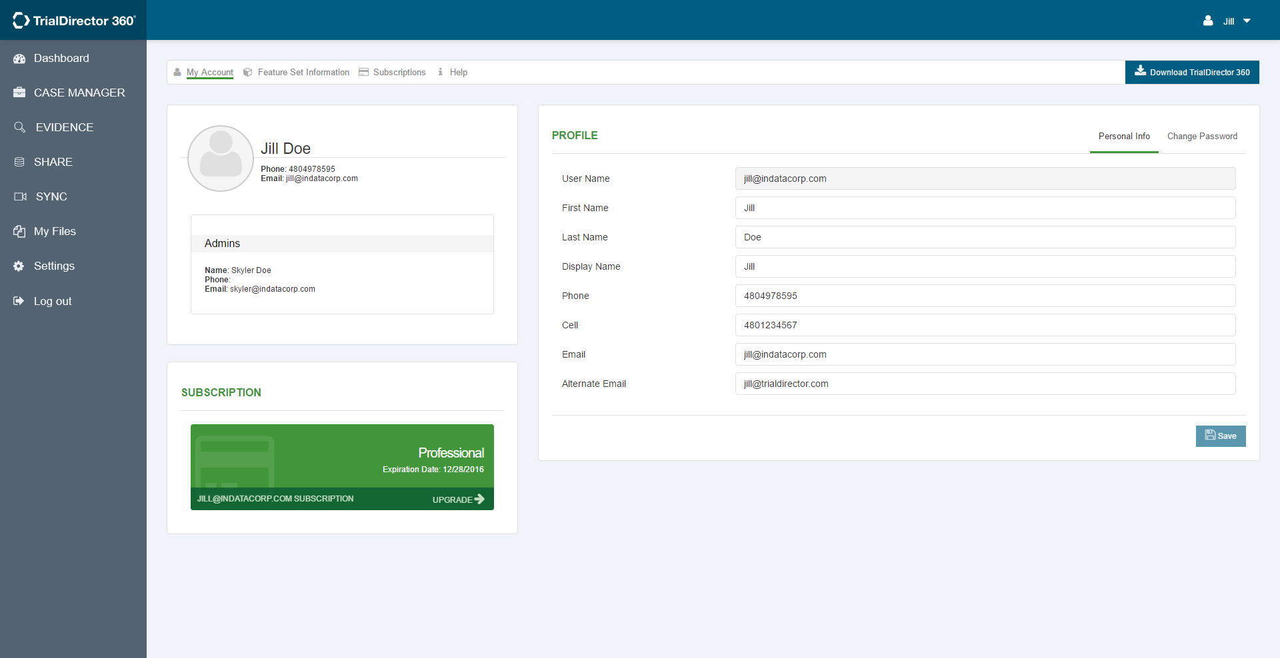Click Jill Doe's profile avatar

click(221, 159)
